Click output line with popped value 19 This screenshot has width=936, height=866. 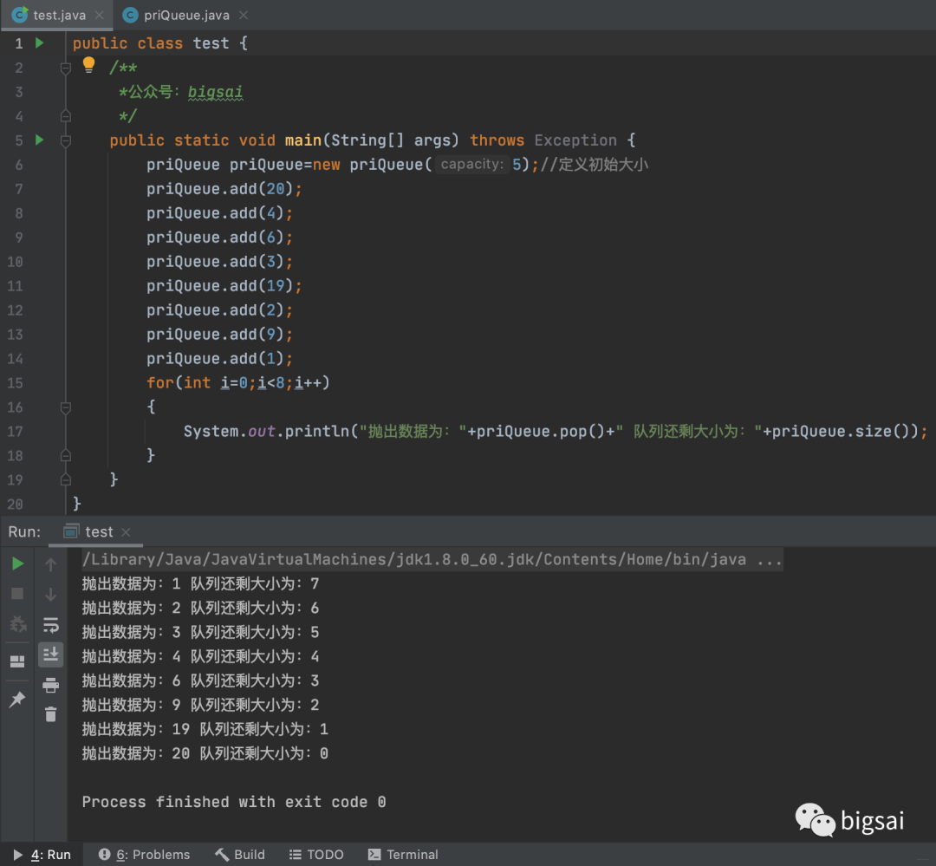click(x=205, y=729)
